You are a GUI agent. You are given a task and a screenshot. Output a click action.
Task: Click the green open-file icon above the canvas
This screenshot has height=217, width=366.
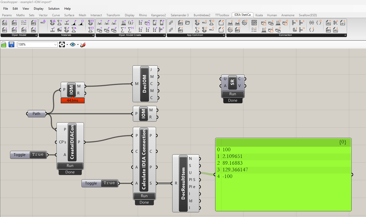(4, 44)
